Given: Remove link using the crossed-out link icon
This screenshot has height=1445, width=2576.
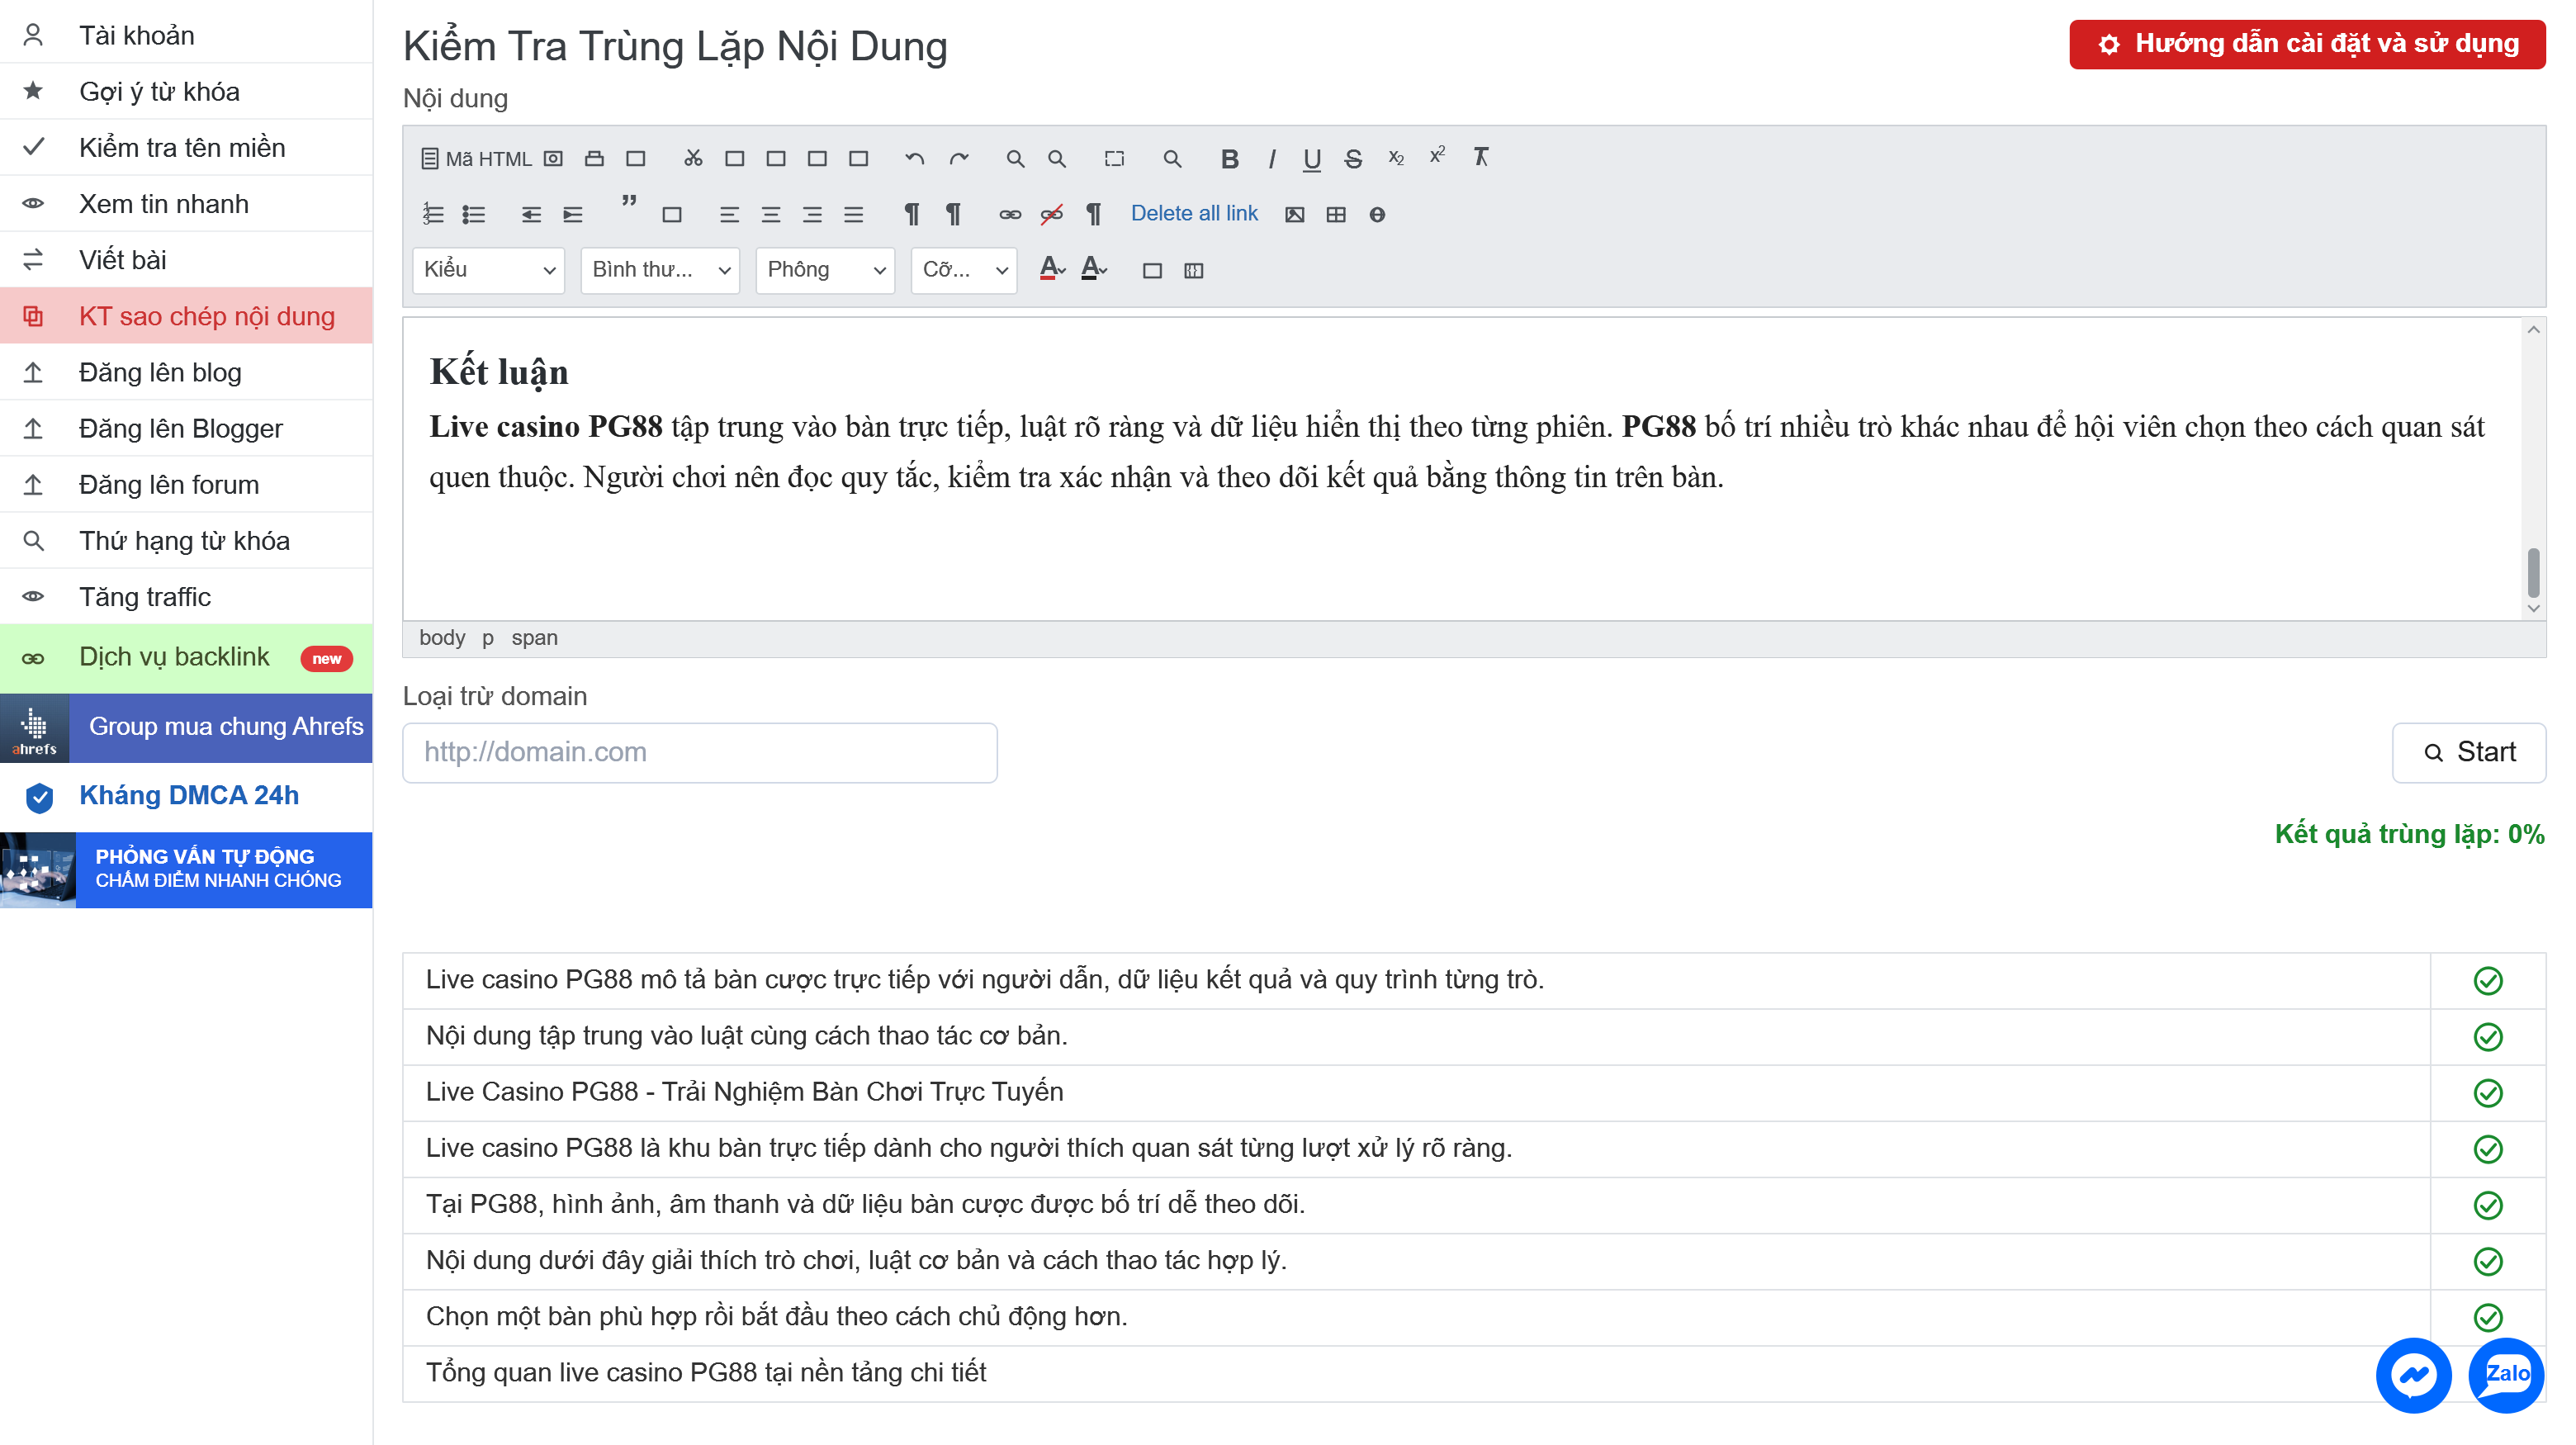Looking at the screenshot, I should click(x=1051, y=214).
